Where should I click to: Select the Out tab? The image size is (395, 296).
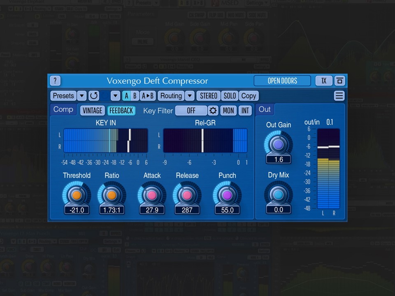[265, 109]
